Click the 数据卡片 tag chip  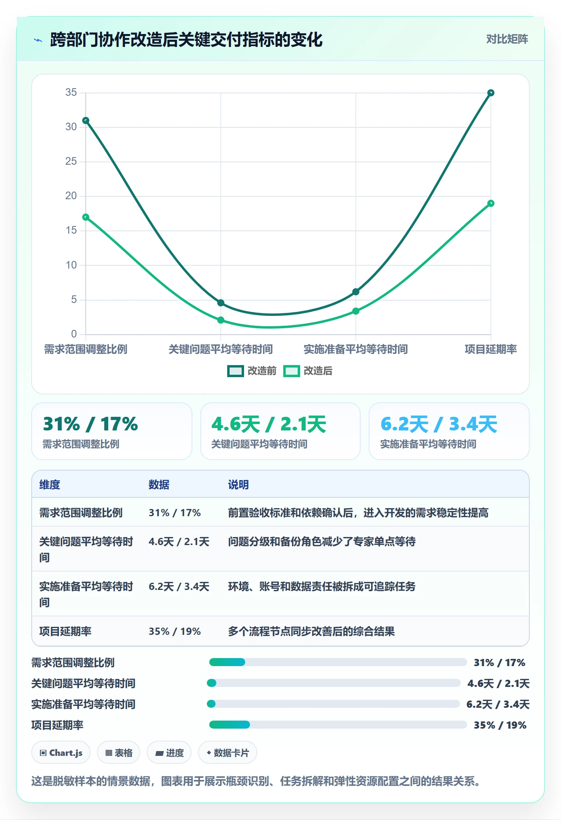[228, 753]
